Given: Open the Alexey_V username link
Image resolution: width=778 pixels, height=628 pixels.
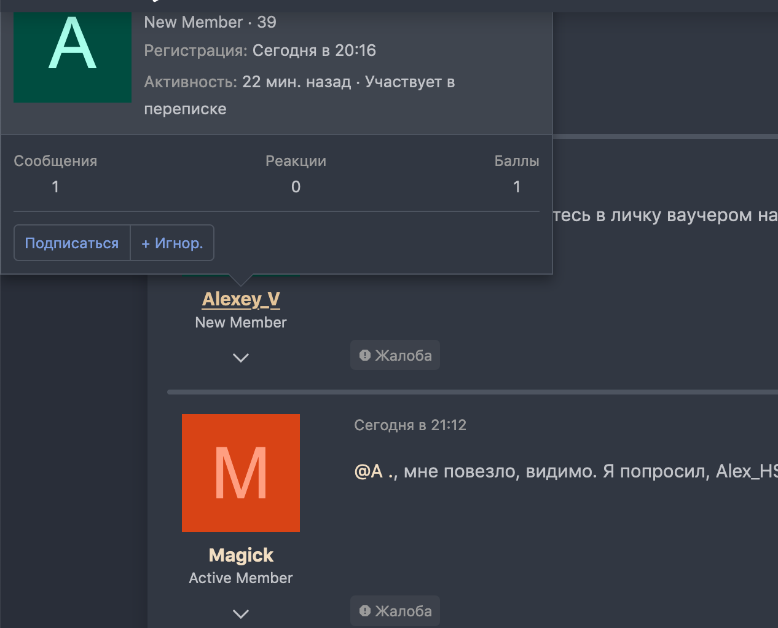Looking at the screenshot, I should pyautogui.click(x=241, y=299).
